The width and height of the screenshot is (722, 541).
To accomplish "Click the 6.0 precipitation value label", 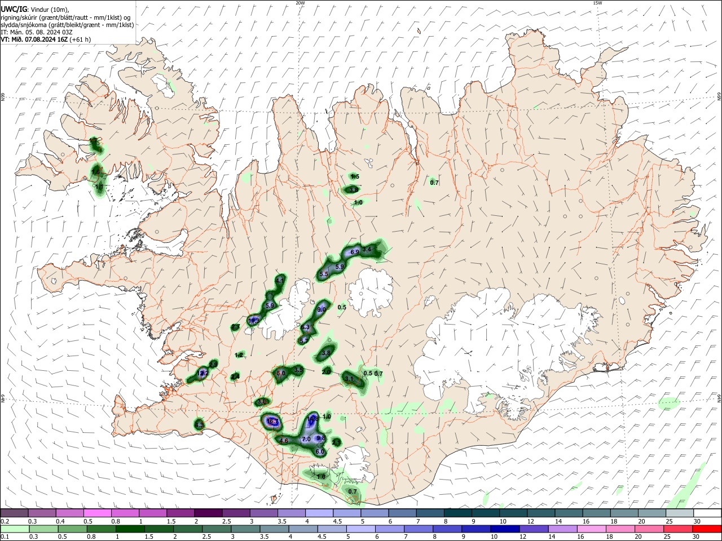I will 320,452.
